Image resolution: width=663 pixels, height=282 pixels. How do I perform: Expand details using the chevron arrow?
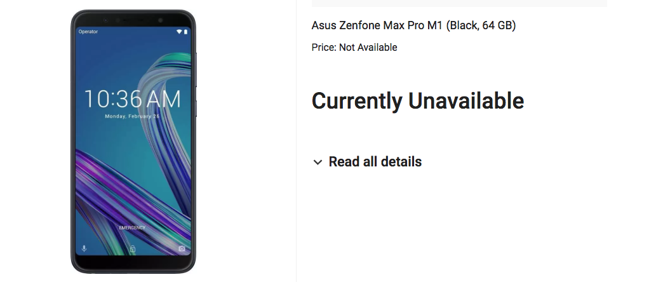point(318,162)
